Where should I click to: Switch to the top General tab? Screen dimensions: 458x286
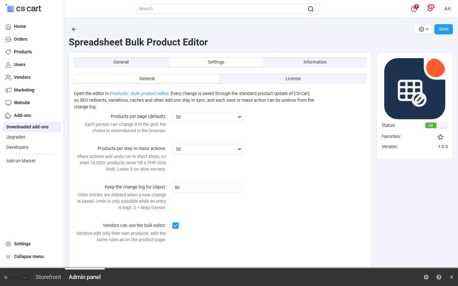(x=121, y=62)
